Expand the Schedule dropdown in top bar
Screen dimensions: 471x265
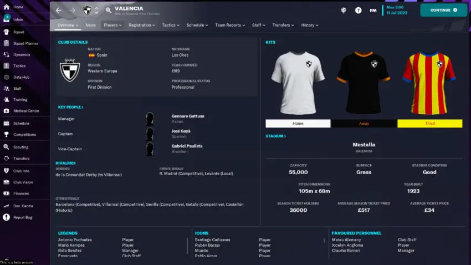[x=197, y=26]
